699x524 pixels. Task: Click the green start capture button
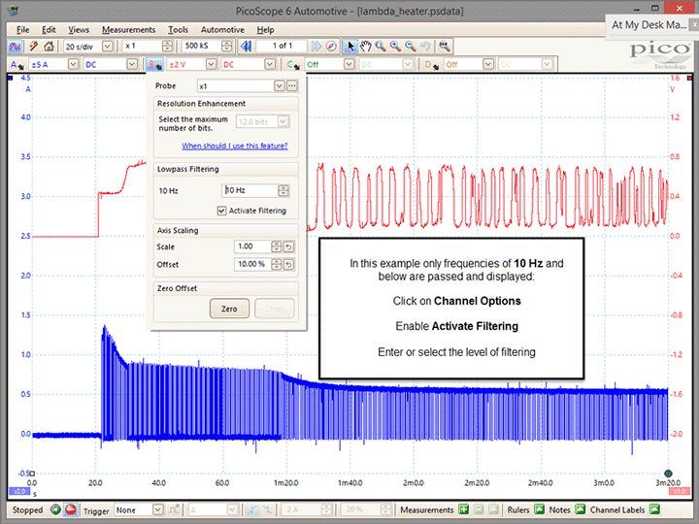point(55,509)
